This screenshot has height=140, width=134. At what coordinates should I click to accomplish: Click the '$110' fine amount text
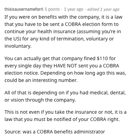102,58
